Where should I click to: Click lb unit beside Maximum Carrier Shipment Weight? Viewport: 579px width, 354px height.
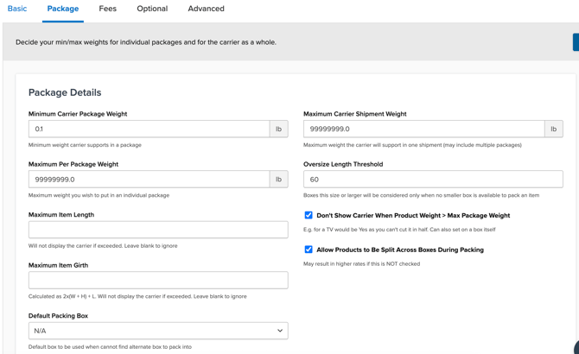(553, 129)
